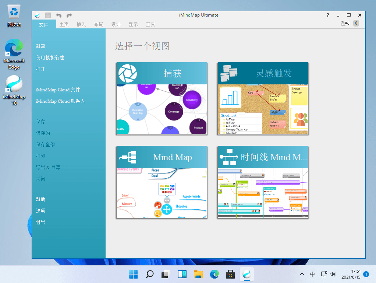Open 帮助 in the file menu
Viewport: 376px width, 283px height.
click(40, 199)
